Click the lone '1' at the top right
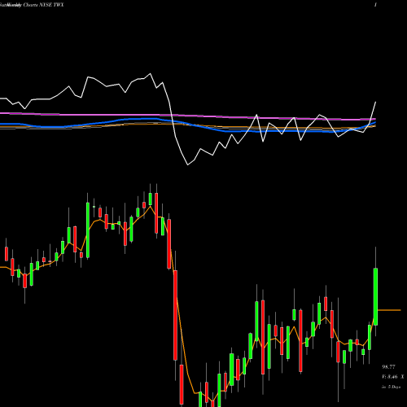Screen dimensions: 407x407 [x=375, y=5]
